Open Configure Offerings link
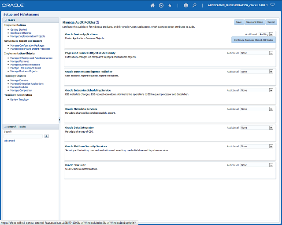The image size is (282, 225). click(21, 33)
